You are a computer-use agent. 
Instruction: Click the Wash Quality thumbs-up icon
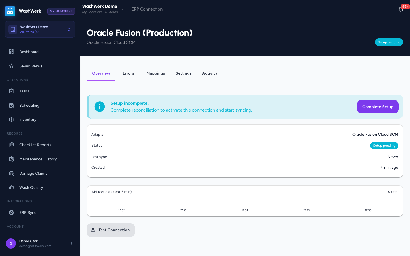click(x=11, y=187)
